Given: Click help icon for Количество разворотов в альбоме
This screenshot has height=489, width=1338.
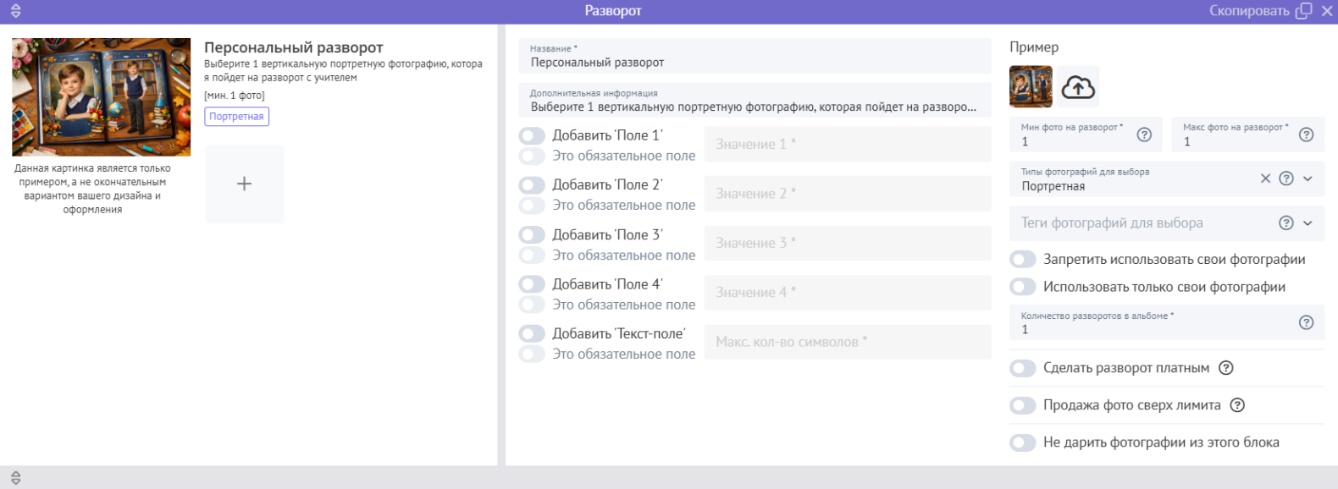Looking at the screenshot, I should pyautogui.click(x=1306, y=322).
